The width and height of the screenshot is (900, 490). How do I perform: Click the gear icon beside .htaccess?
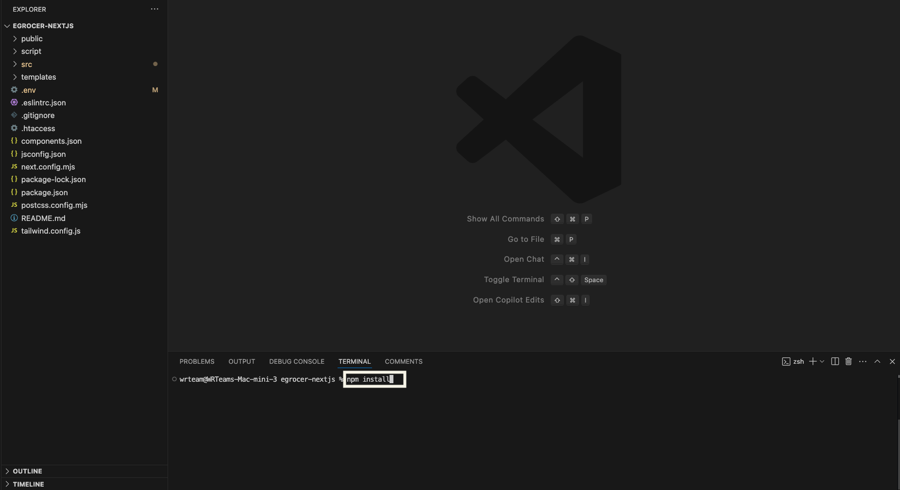coord(14,128)
